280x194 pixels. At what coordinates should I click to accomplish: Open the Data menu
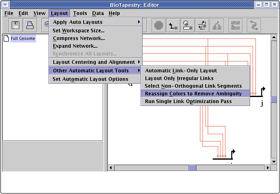pyautogui.click(x=98, y=13)
